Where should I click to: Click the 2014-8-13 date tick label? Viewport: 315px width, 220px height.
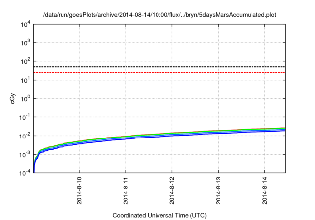[218, 191]
